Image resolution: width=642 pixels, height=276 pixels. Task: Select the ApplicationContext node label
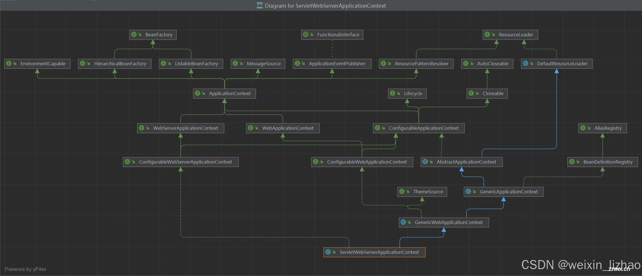pyautogui.click(x=230, y=93)
